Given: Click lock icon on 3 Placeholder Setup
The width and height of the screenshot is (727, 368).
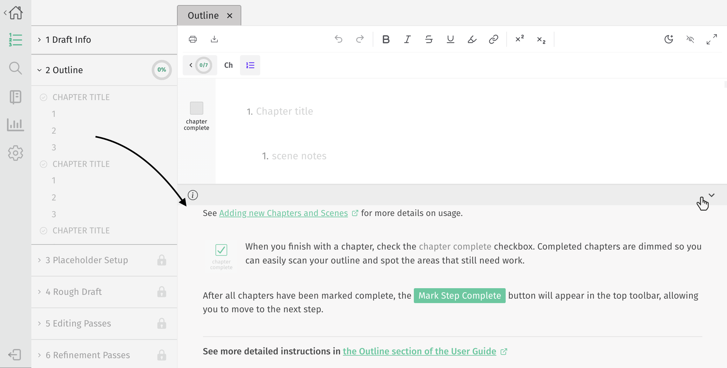Looking at the screenshot, I should pos(162,260).
